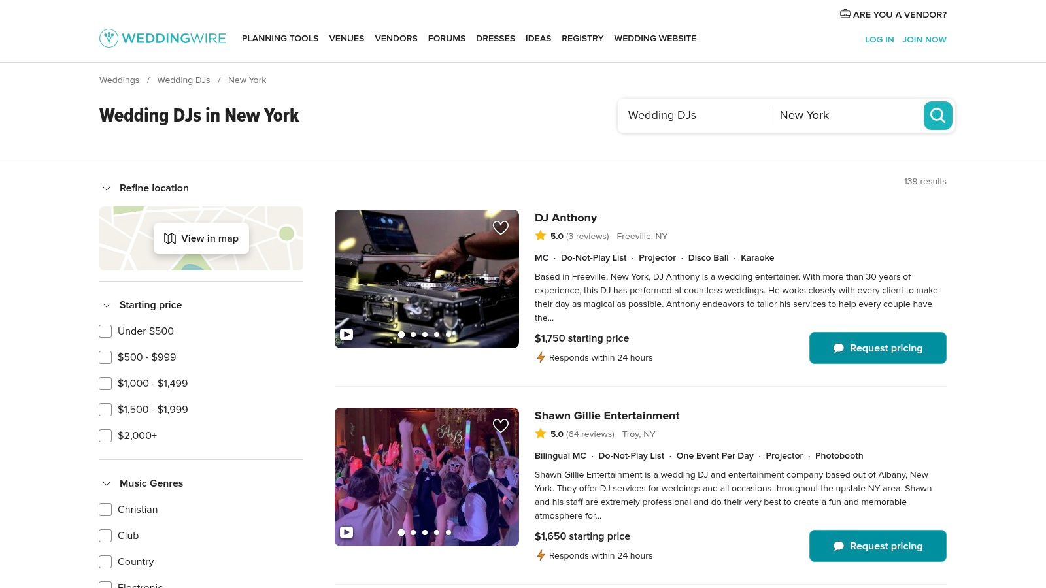Image resolution: width=1046 pixels, height=588 pixels.
Task: Open the VENDORS menu item
Action: pos(396,39)
